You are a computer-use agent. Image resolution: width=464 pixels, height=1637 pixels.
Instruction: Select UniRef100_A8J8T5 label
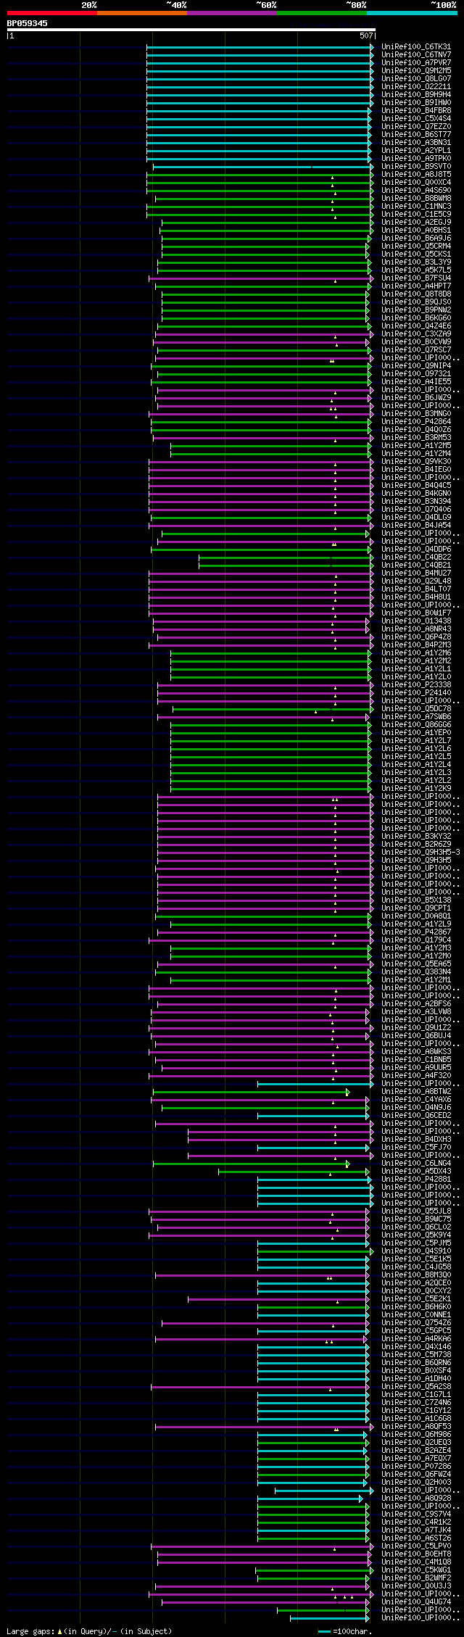tap(416, 174)
